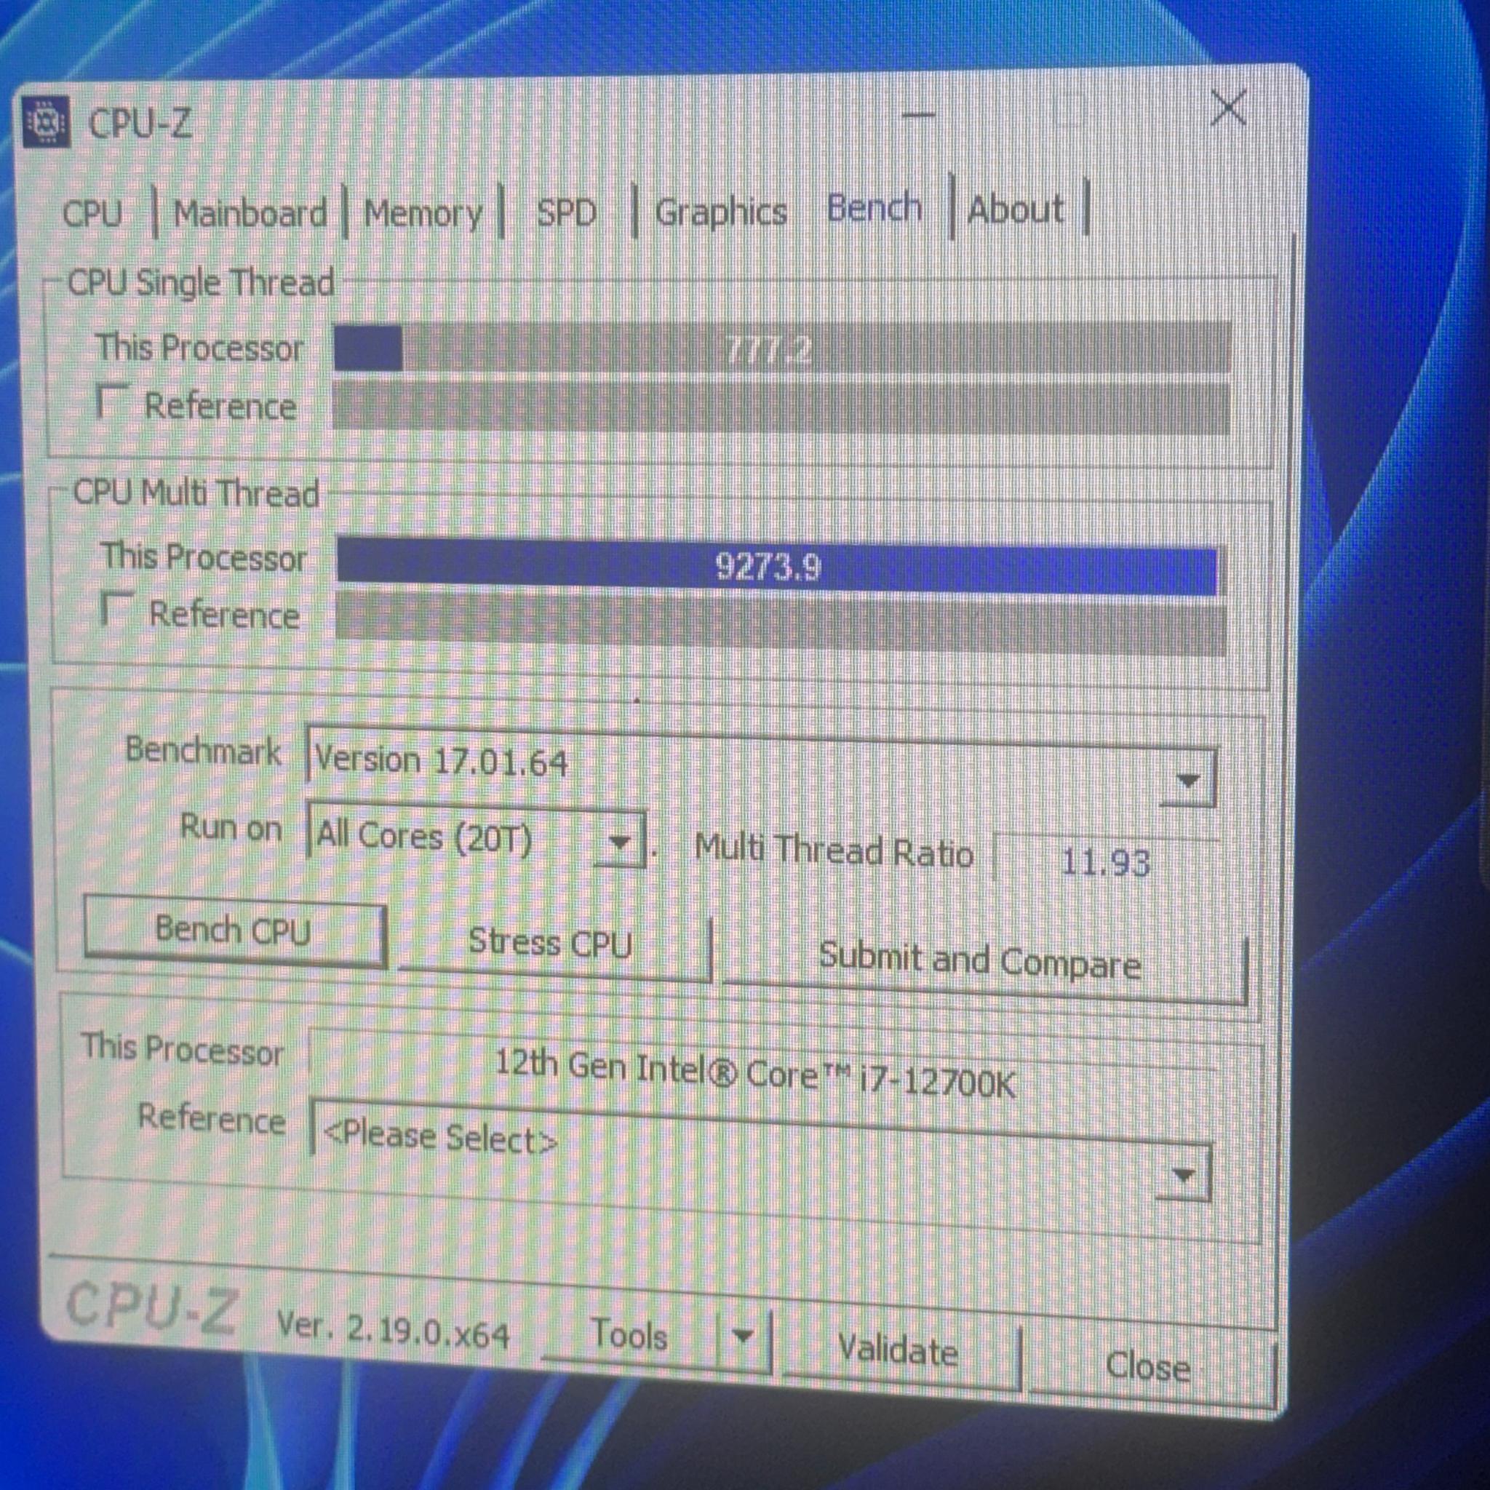Start the Stress CPU test
This screenshot has height=1490, width=1490.
click(552, 943)
